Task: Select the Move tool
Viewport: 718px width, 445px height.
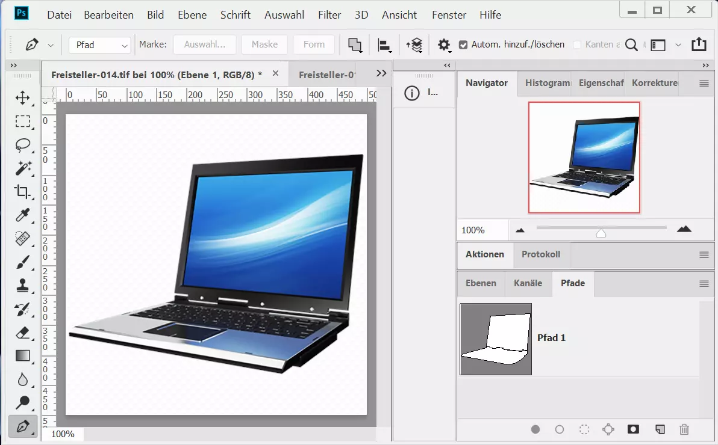Action: pyautogui.click(x=23, y=99)
